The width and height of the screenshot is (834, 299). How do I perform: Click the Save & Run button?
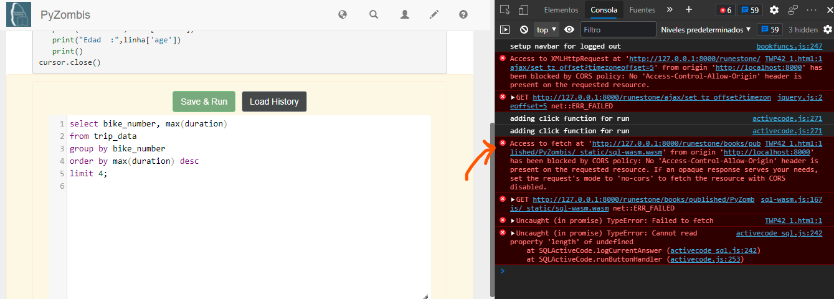(204, 102)
